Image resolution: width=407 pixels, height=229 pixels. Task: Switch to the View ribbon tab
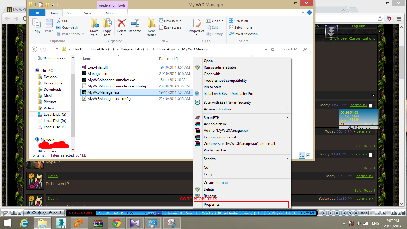88,13
